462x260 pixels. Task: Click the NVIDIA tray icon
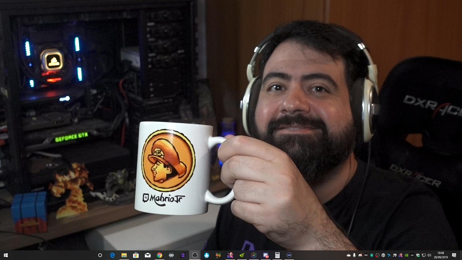coord(406,255)
